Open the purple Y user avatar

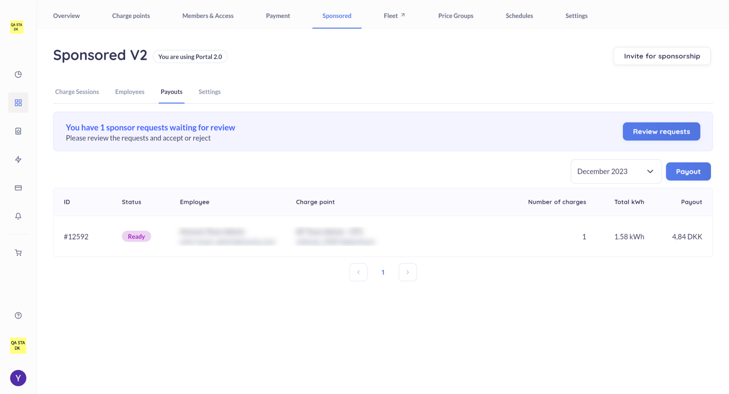[18, 378]
